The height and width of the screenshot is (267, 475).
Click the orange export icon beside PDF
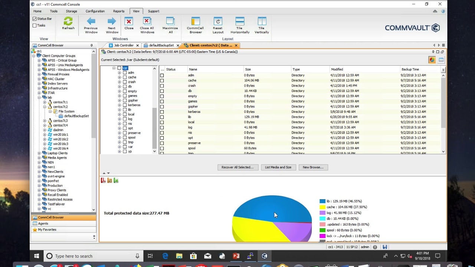tap(109, 180)
